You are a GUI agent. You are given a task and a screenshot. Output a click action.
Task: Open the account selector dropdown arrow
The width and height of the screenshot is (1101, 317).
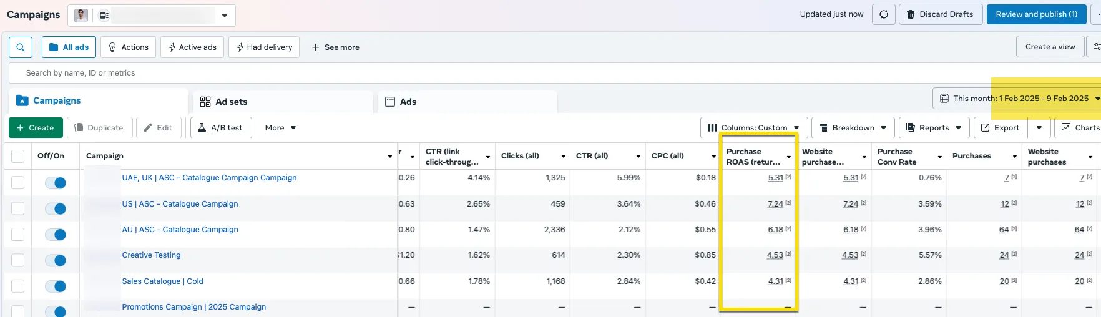pyautogui.click(x=225, y=16)
